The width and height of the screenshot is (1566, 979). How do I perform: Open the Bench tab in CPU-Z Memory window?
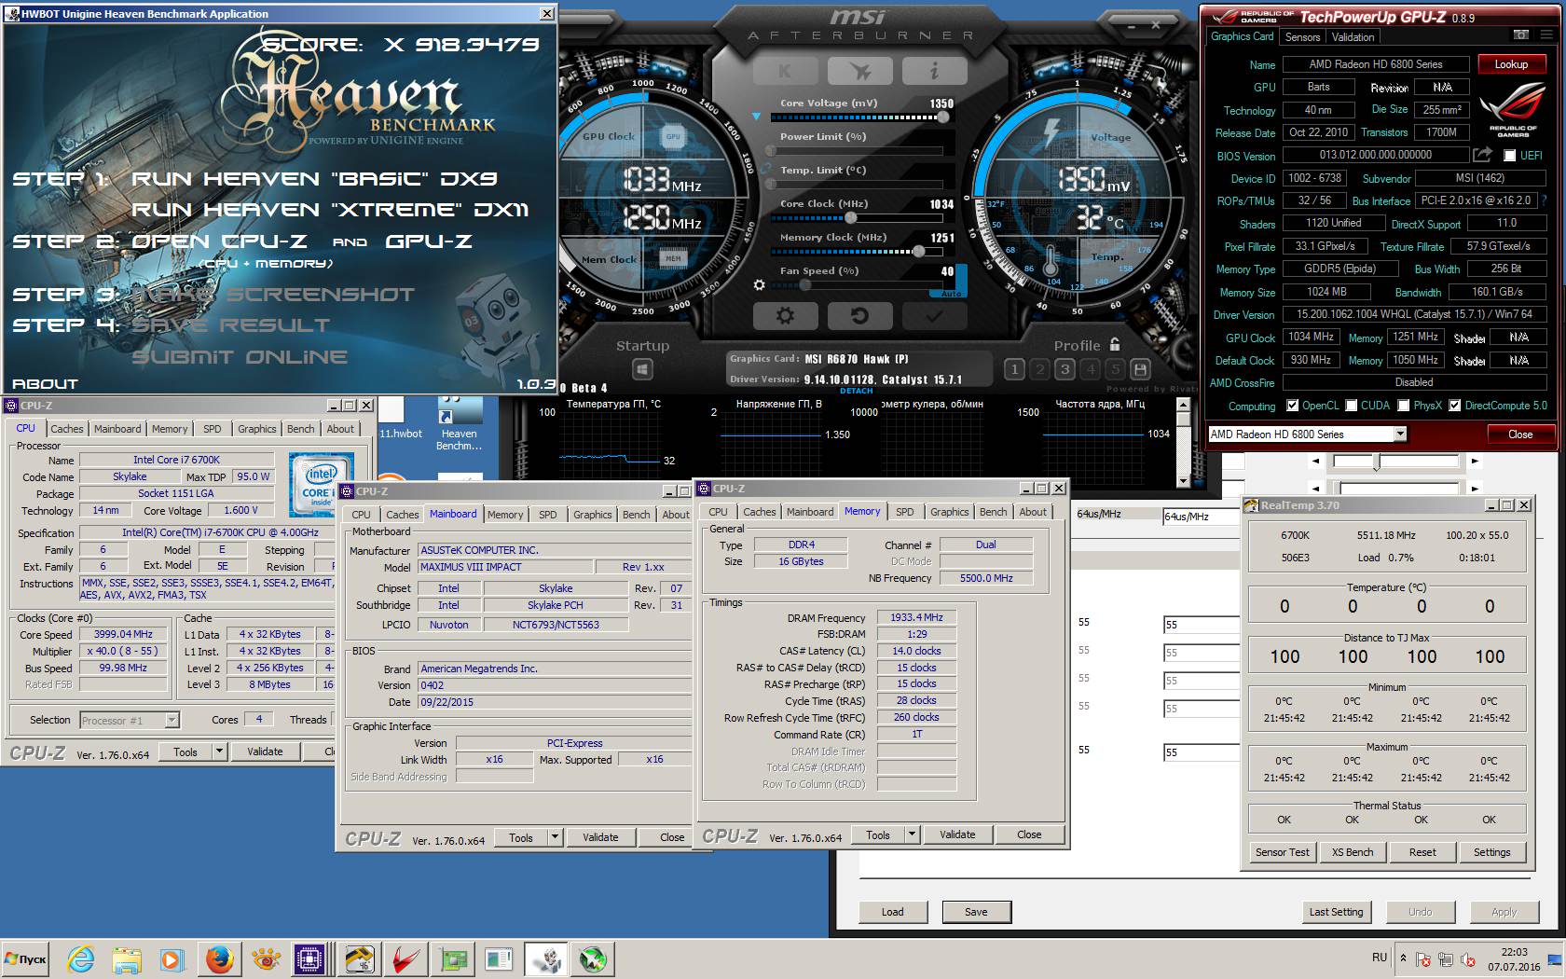(993, 512)
